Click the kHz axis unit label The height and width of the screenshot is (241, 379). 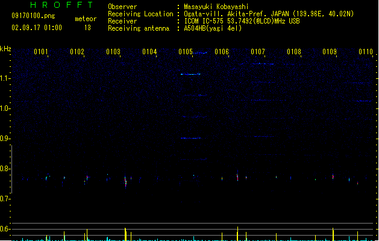5,49
